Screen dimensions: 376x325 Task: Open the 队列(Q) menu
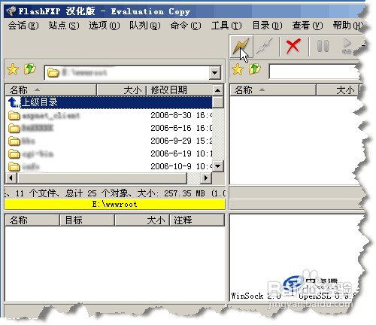[145, 26]
